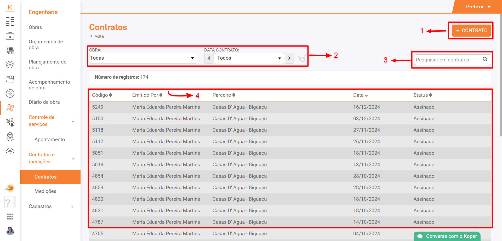Open the percent symbol sidebar icon

pos(10,93)
